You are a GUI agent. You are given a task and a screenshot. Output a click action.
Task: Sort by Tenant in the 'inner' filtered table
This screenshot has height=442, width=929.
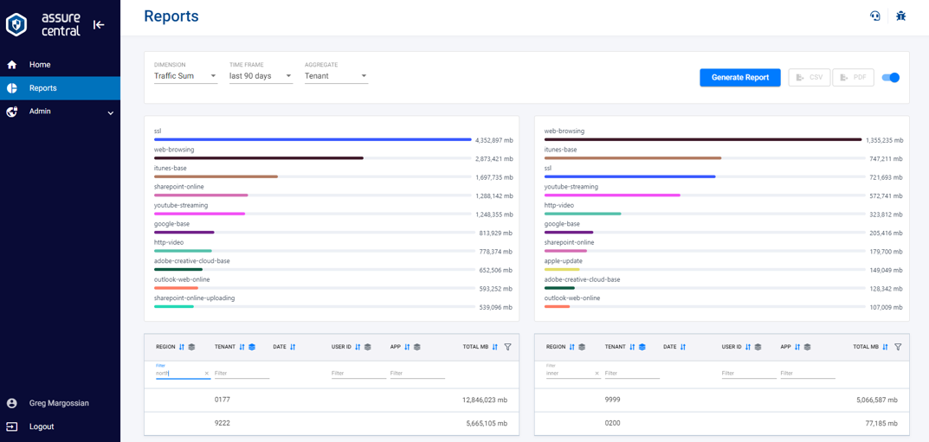(x=632, y=347)
